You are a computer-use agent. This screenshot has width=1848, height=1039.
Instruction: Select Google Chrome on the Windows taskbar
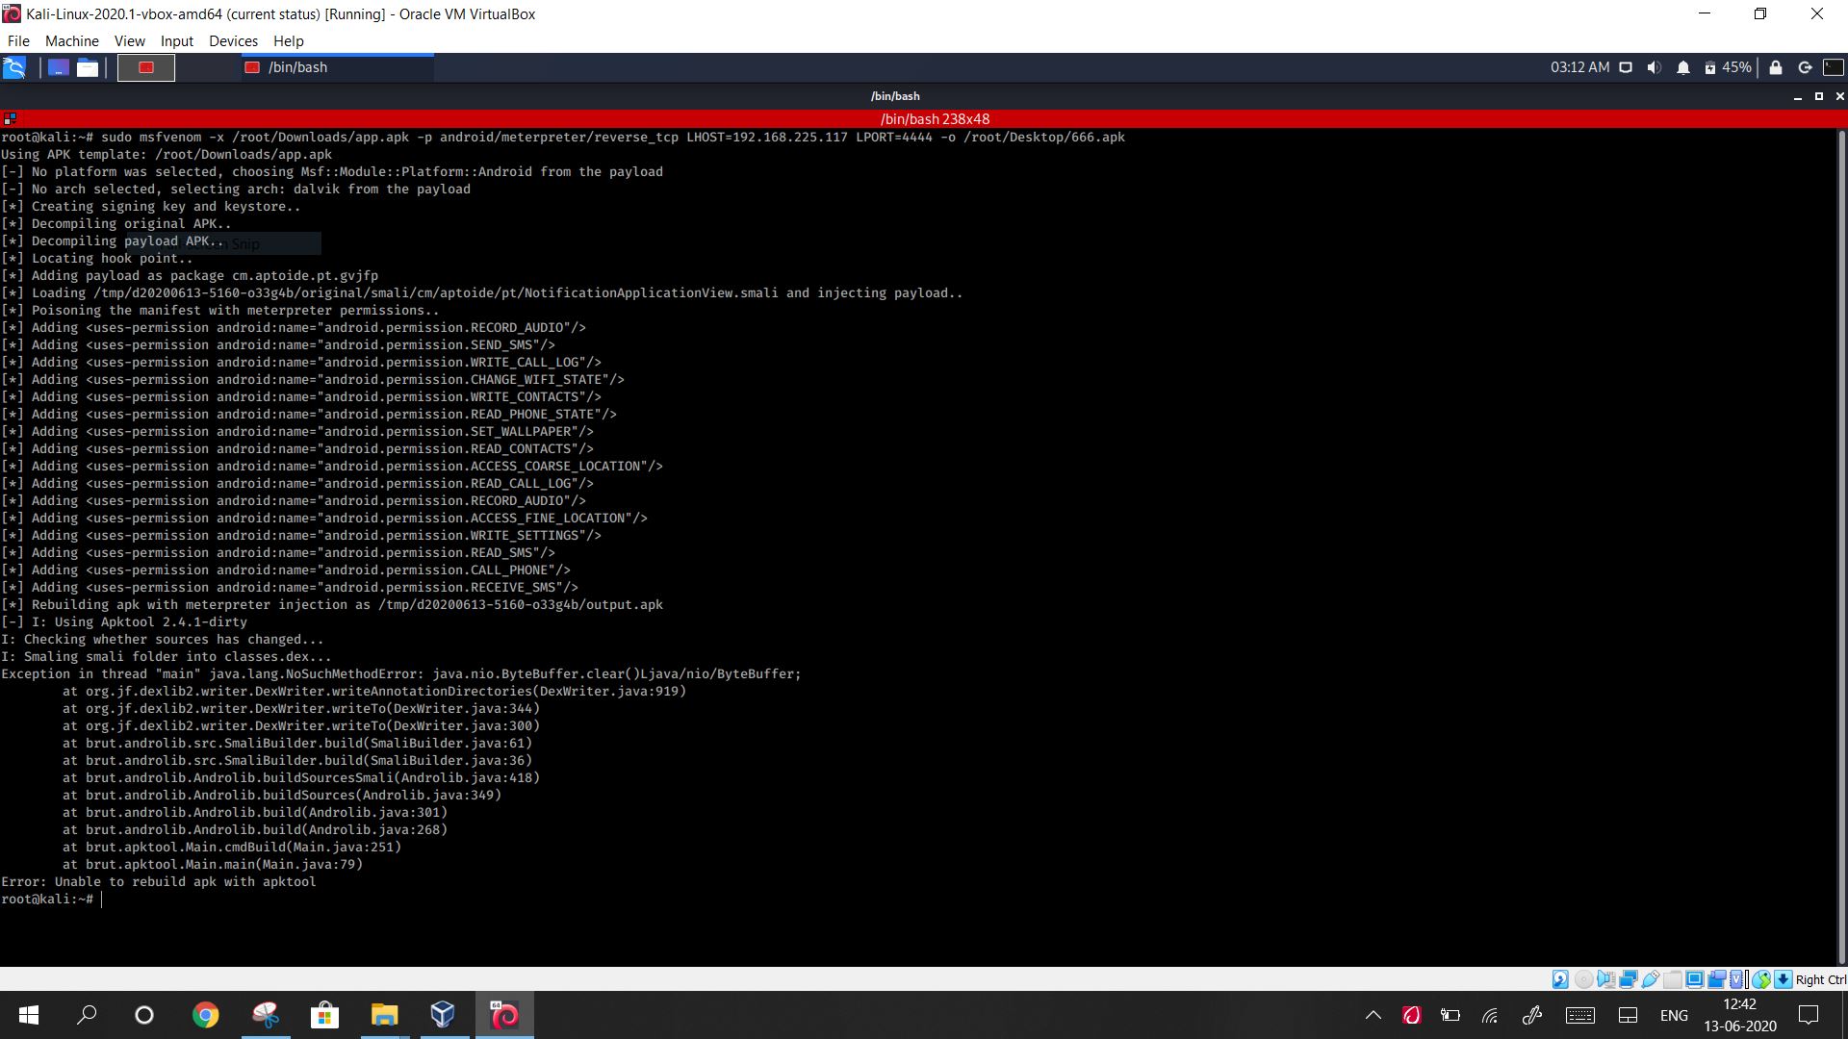tap(205, 1015)
